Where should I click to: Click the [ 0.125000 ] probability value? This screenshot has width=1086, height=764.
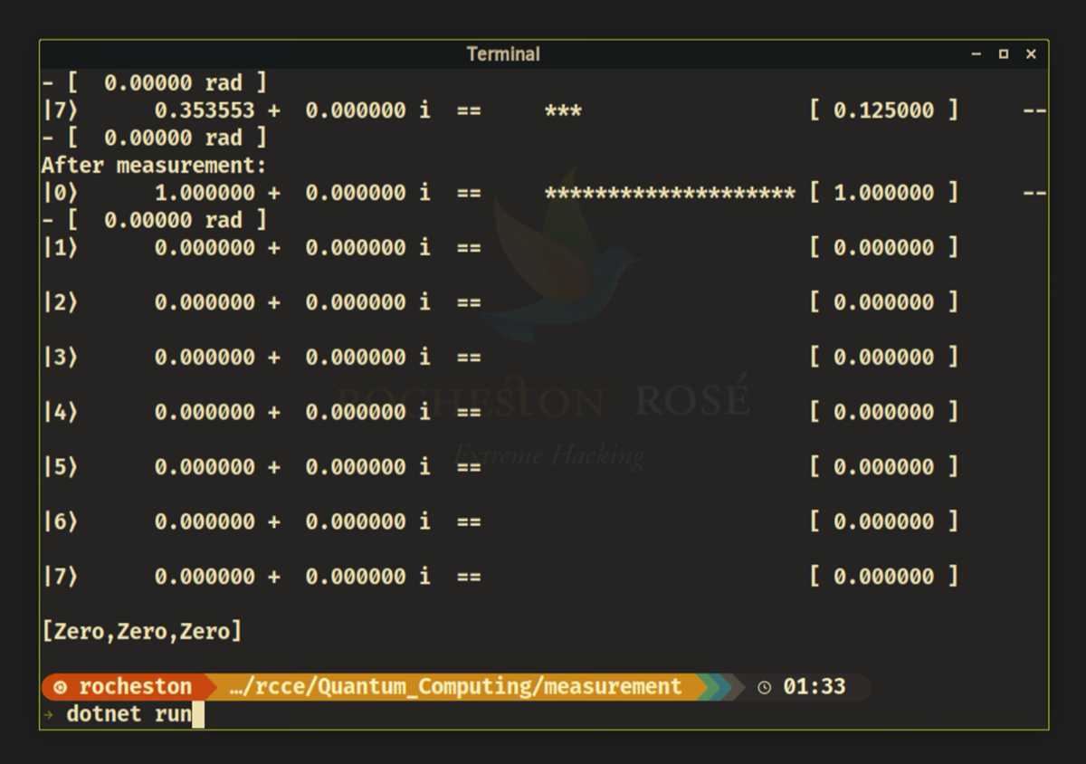[x=883, y=110]
